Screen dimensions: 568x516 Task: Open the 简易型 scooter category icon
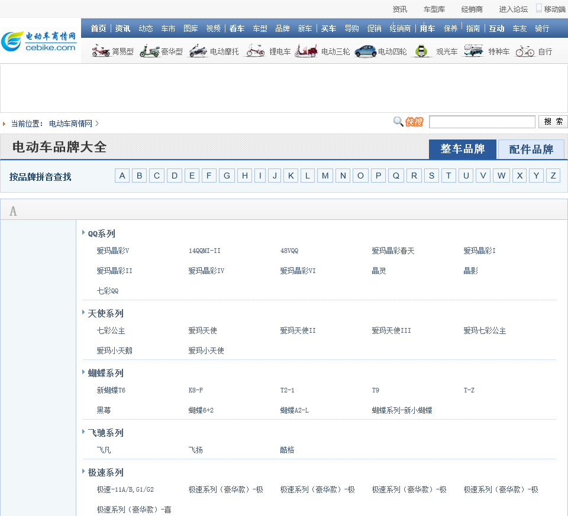click(x=101, y=51)
